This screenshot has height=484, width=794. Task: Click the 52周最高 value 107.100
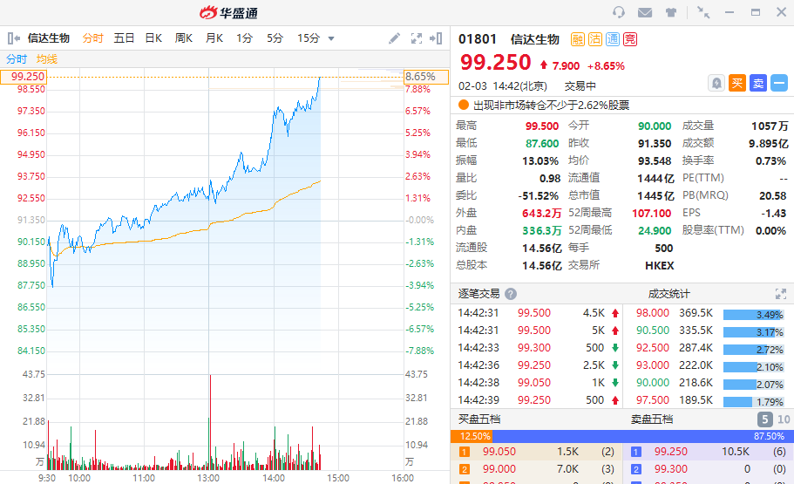pos(651,214)
